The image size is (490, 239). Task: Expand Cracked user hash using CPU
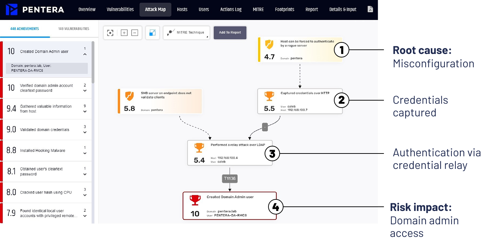[x=85, y=195]
